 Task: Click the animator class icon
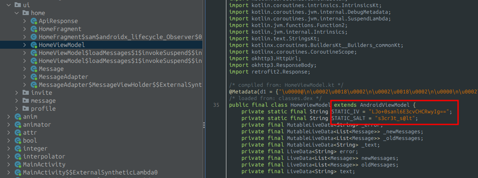[18, 125]
